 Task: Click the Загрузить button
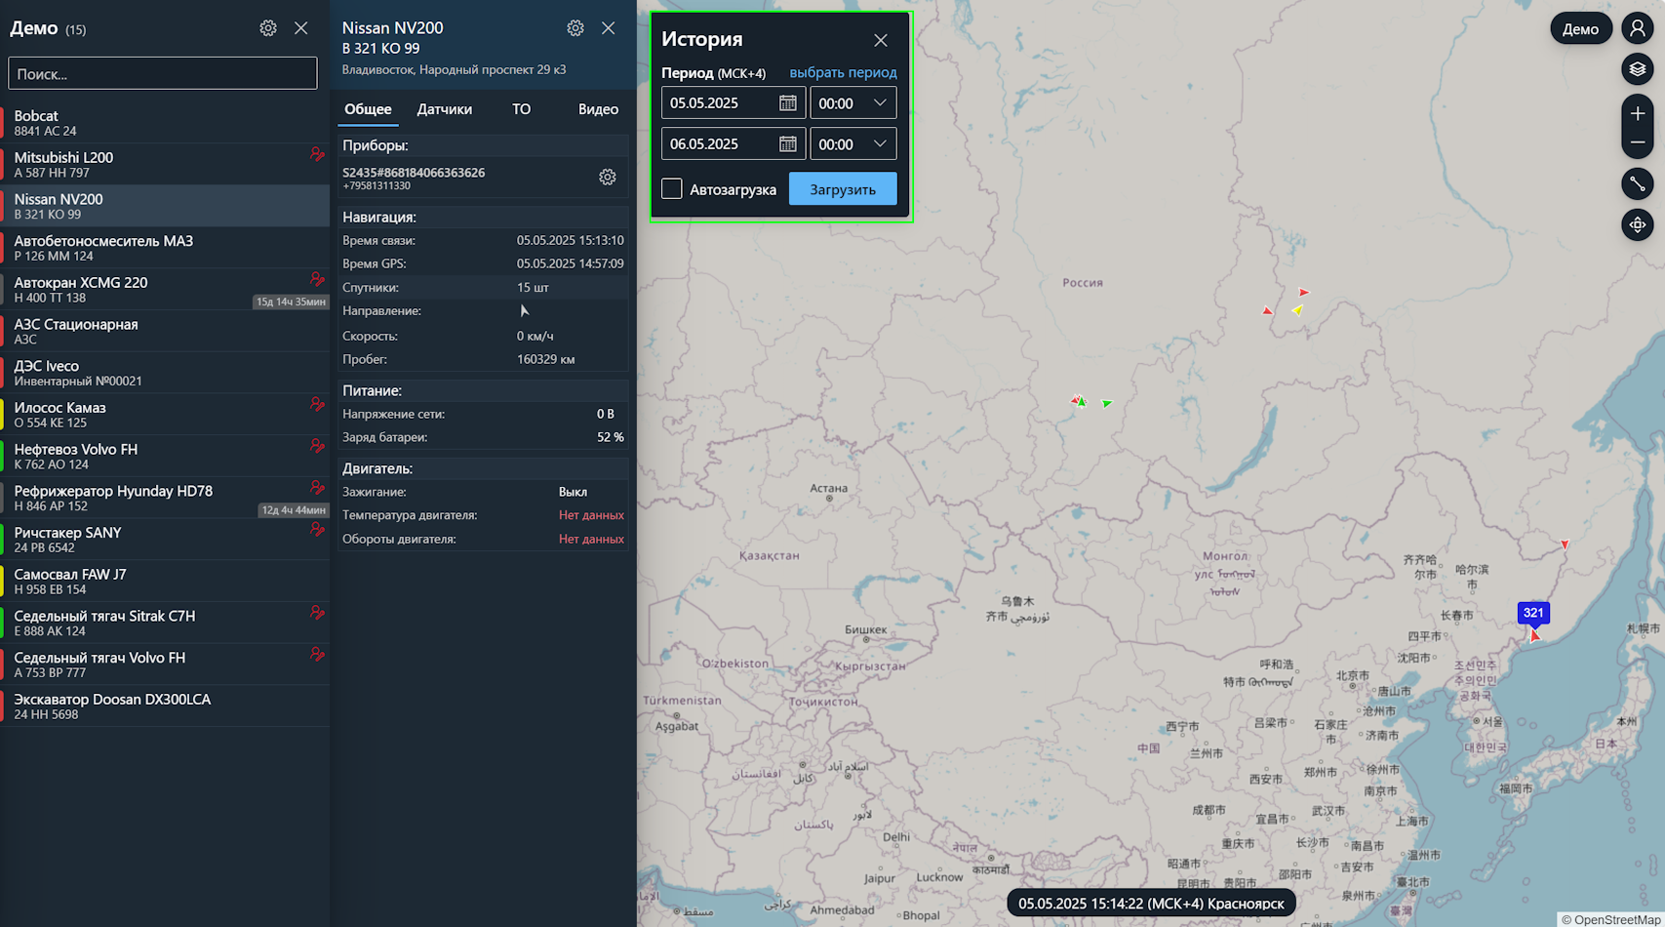843,189
